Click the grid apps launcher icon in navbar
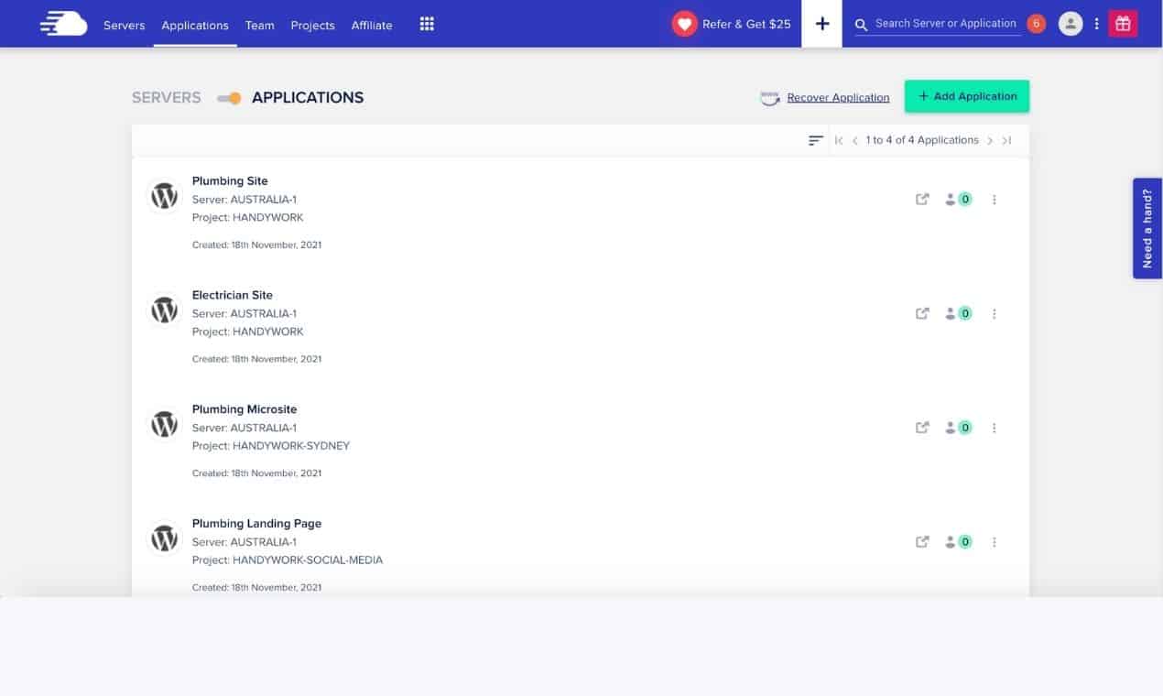This screenshot has width=1163, height=696. coord(426,23)
